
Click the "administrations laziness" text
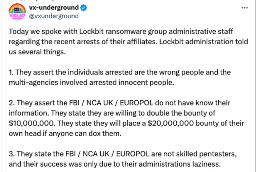click(x=186, y=164)
